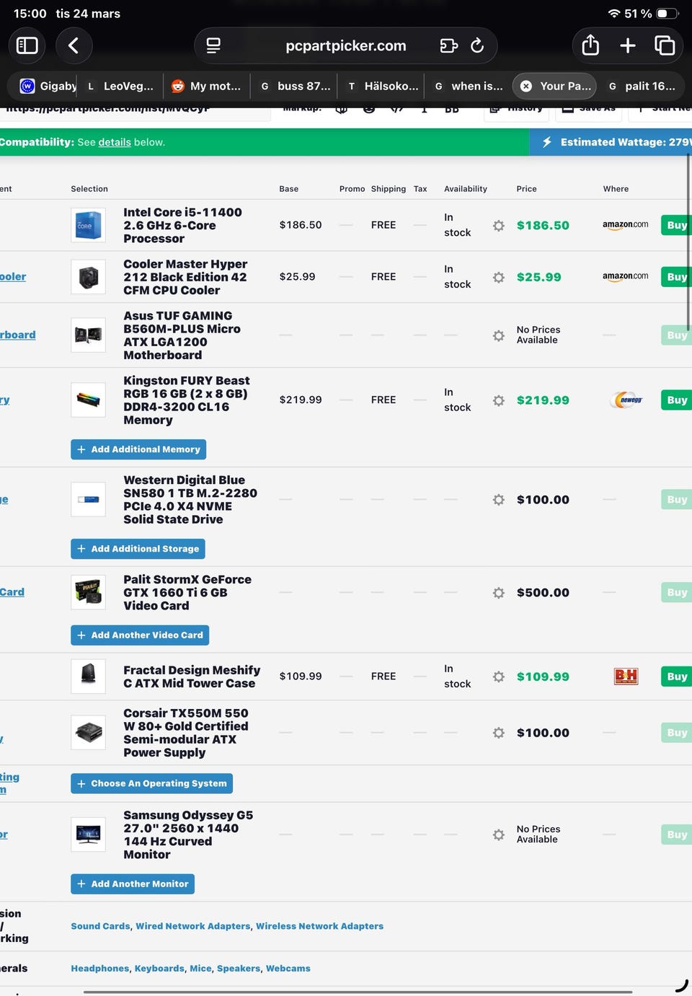
Task: Open settings gear for Asus TUF motherboard
Action: 499,335
